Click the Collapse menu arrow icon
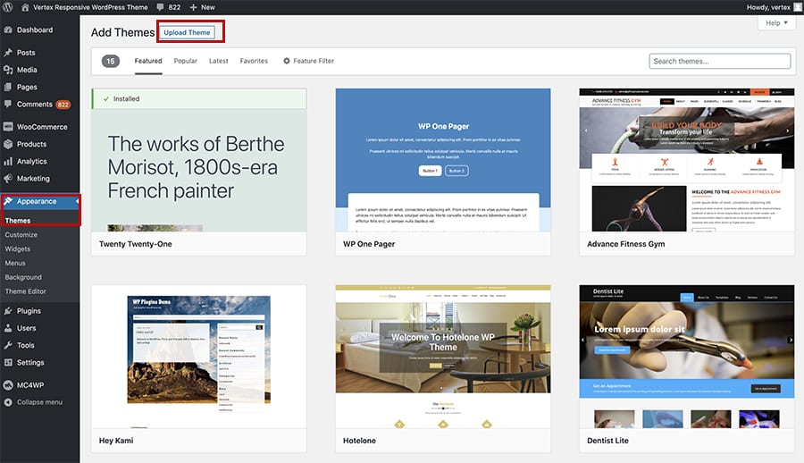 (8, 402)
